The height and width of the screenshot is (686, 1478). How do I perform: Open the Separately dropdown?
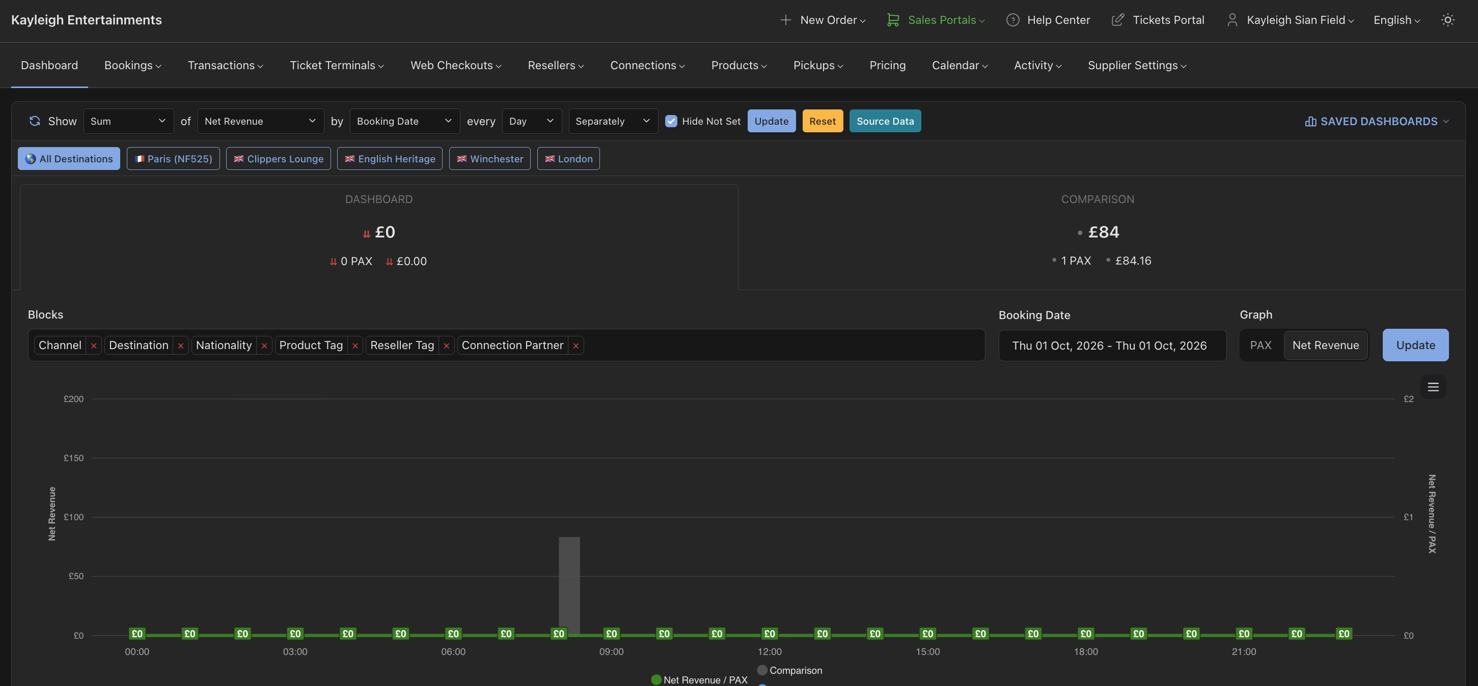pos(613,121)
